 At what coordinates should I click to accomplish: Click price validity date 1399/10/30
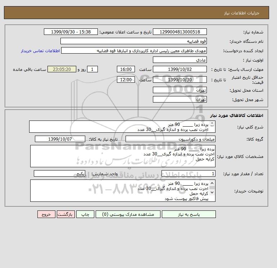point(180,80)
